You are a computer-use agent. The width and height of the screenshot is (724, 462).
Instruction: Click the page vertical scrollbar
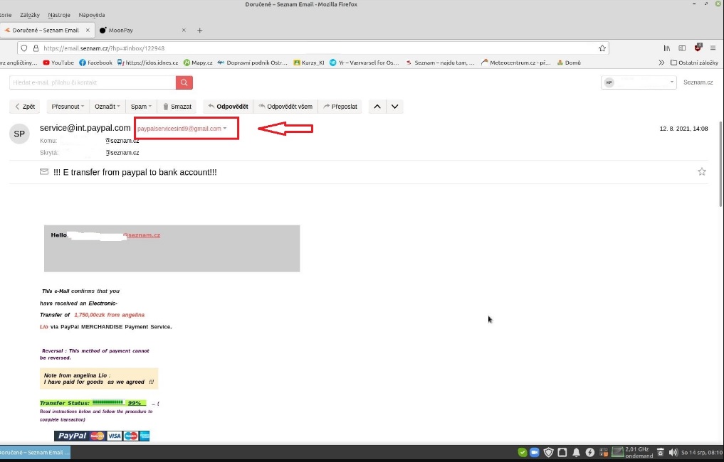[721, 163]
